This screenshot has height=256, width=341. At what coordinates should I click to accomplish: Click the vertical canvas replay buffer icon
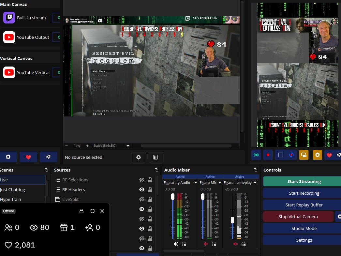pyautogui.click(x=291, y=155)
